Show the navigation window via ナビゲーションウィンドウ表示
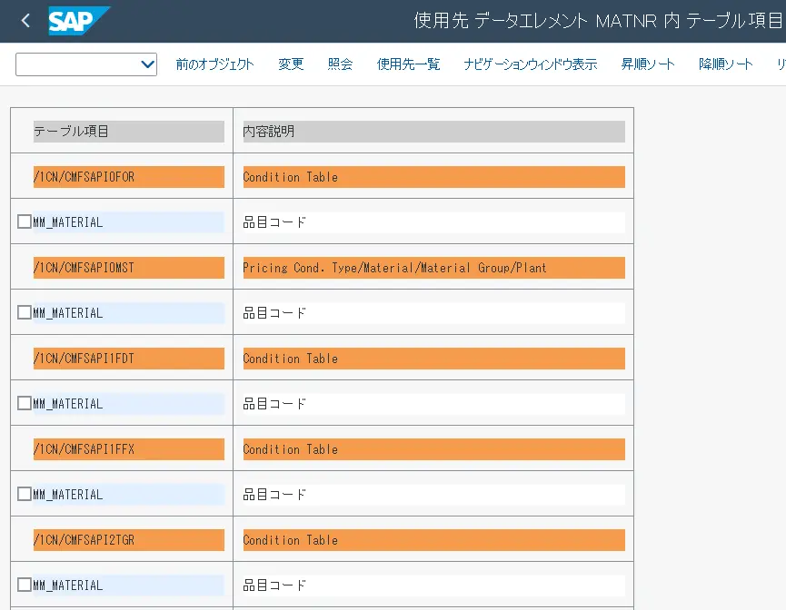This screenshot has height=610, width=786. coord(530,64)
